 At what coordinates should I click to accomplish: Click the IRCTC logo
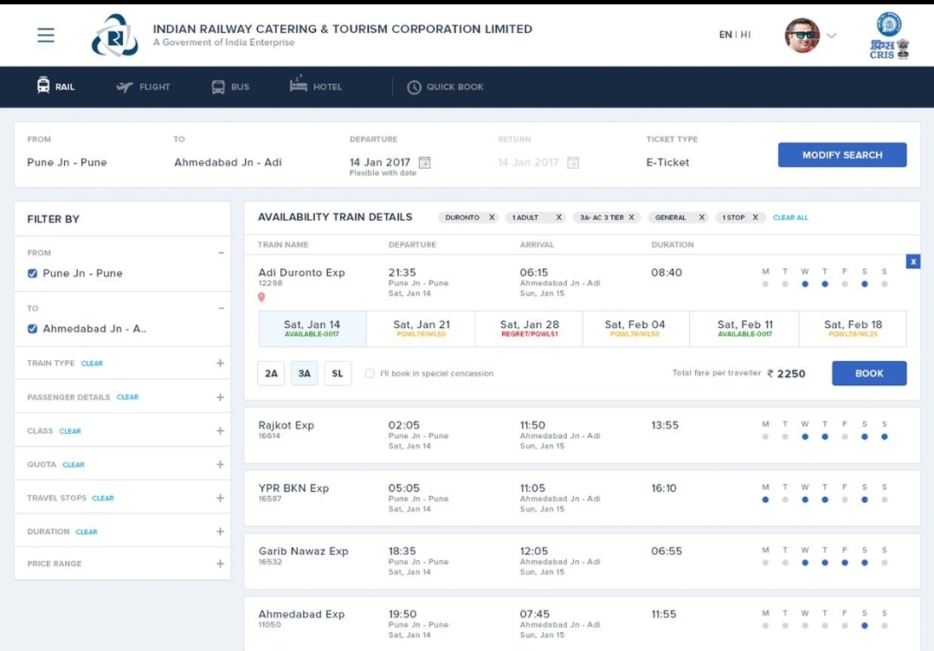[x=115, y=35]
